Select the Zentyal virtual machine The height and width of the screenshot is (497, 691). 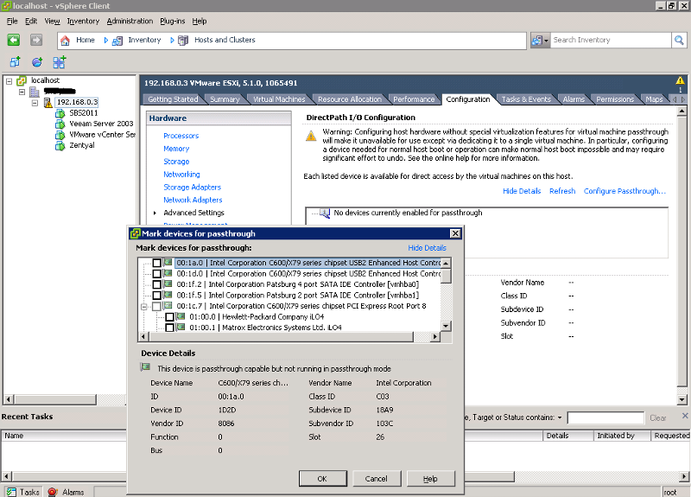pyautogui.click(x=81, y=145)
